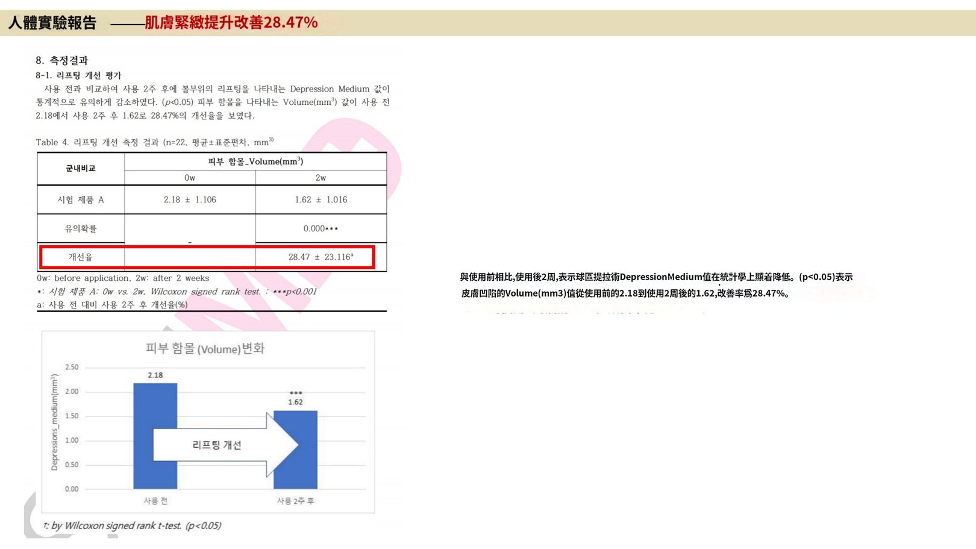Click the white arrow labeled 리프팅 개선
976x549 pixels.
[217, 445]
